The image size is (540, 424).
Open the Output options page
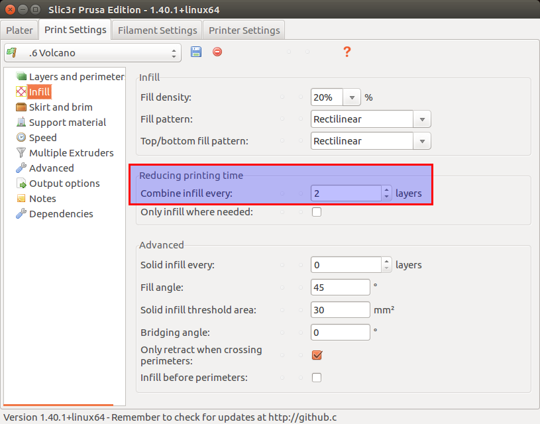tap(64, 184)
